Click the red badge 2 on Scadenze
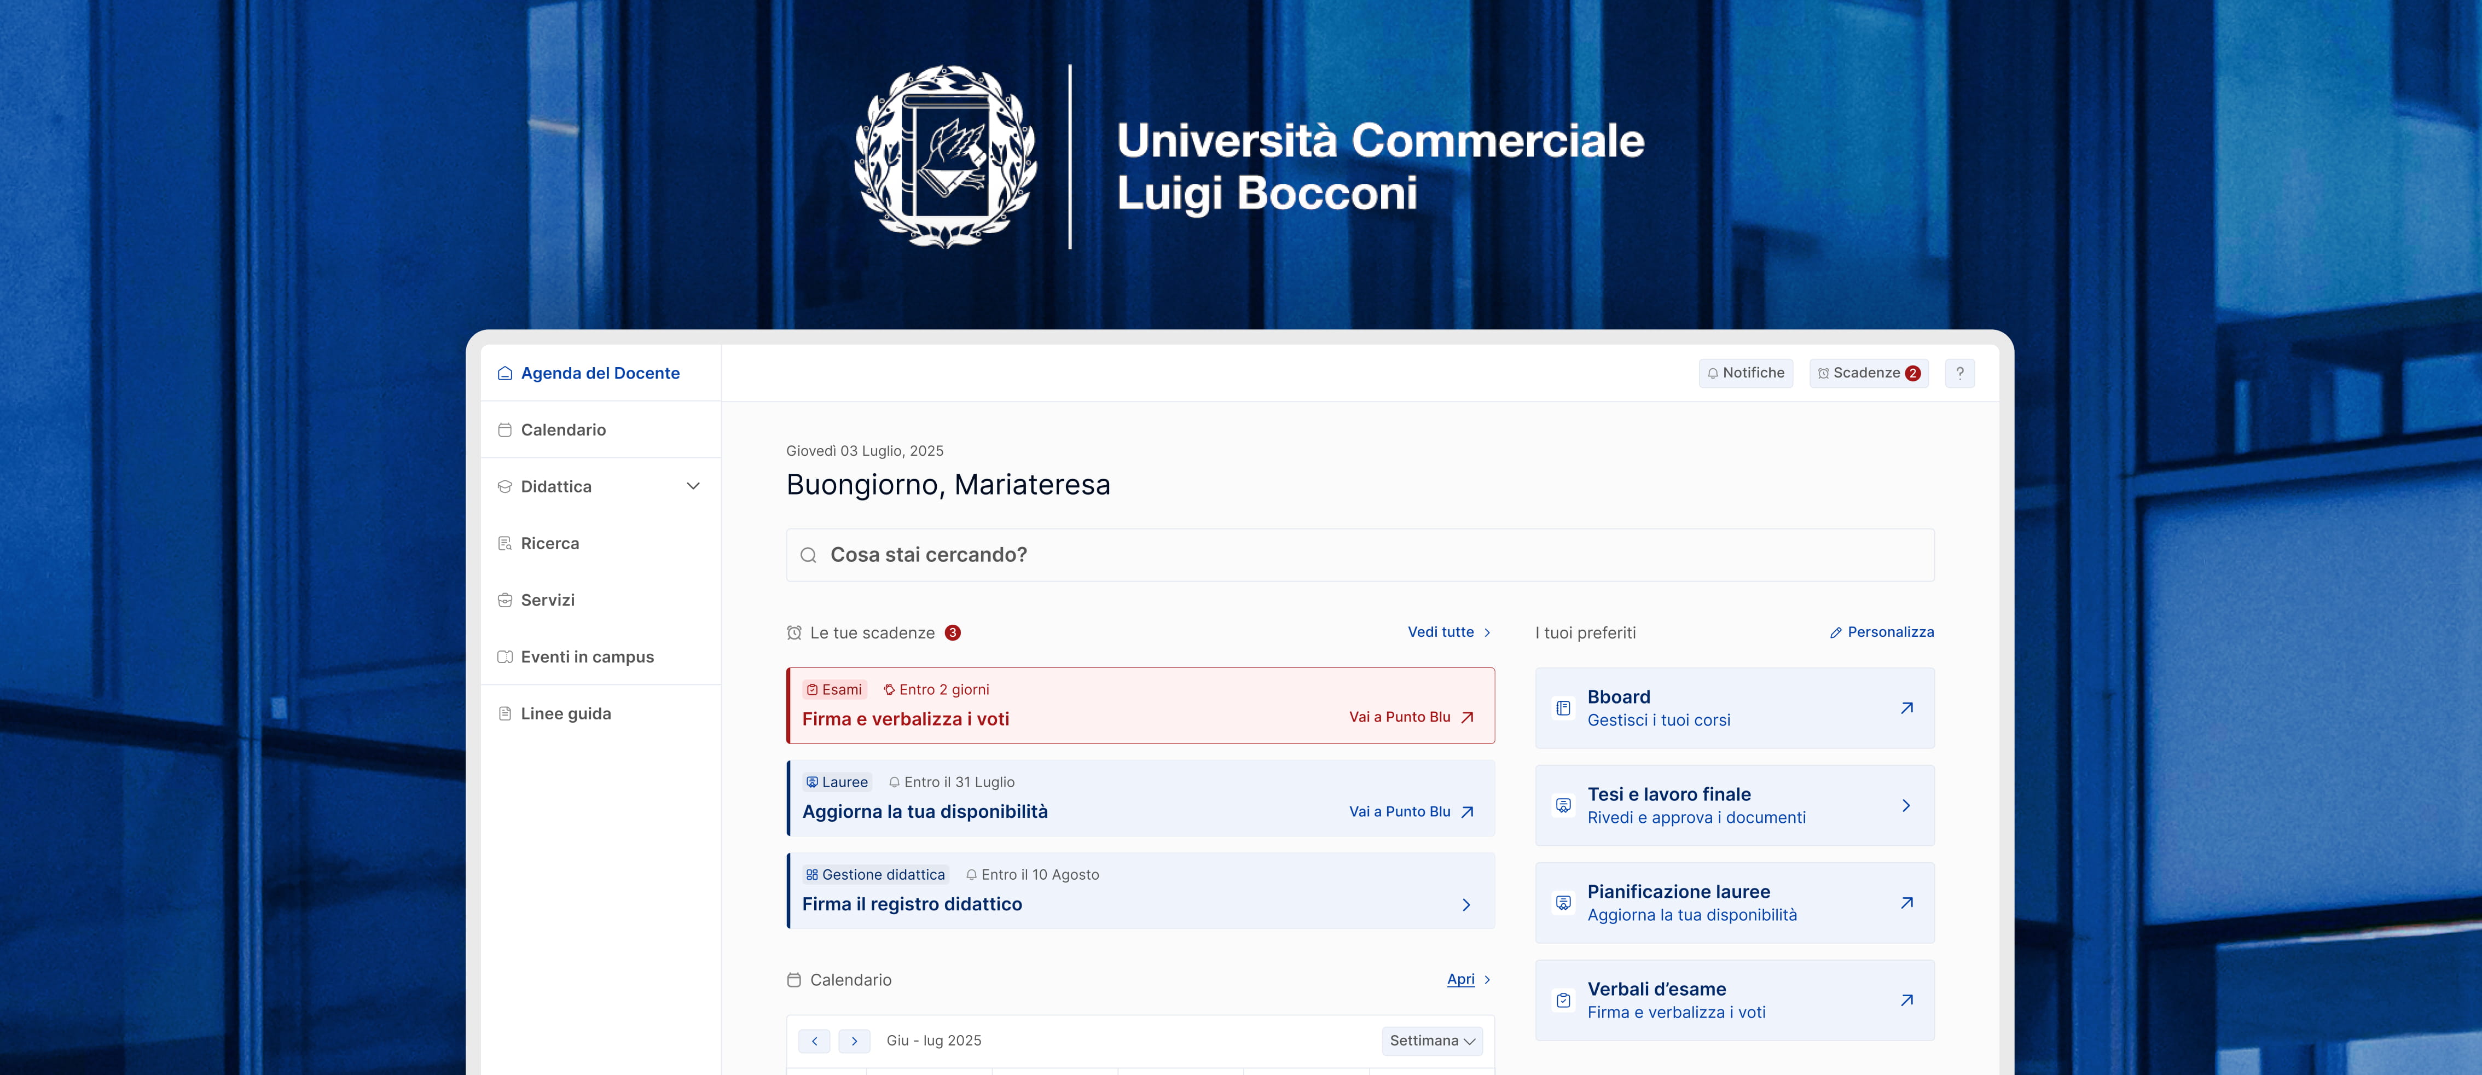Screen dimensions: 2482x1075 [1912, 374]
